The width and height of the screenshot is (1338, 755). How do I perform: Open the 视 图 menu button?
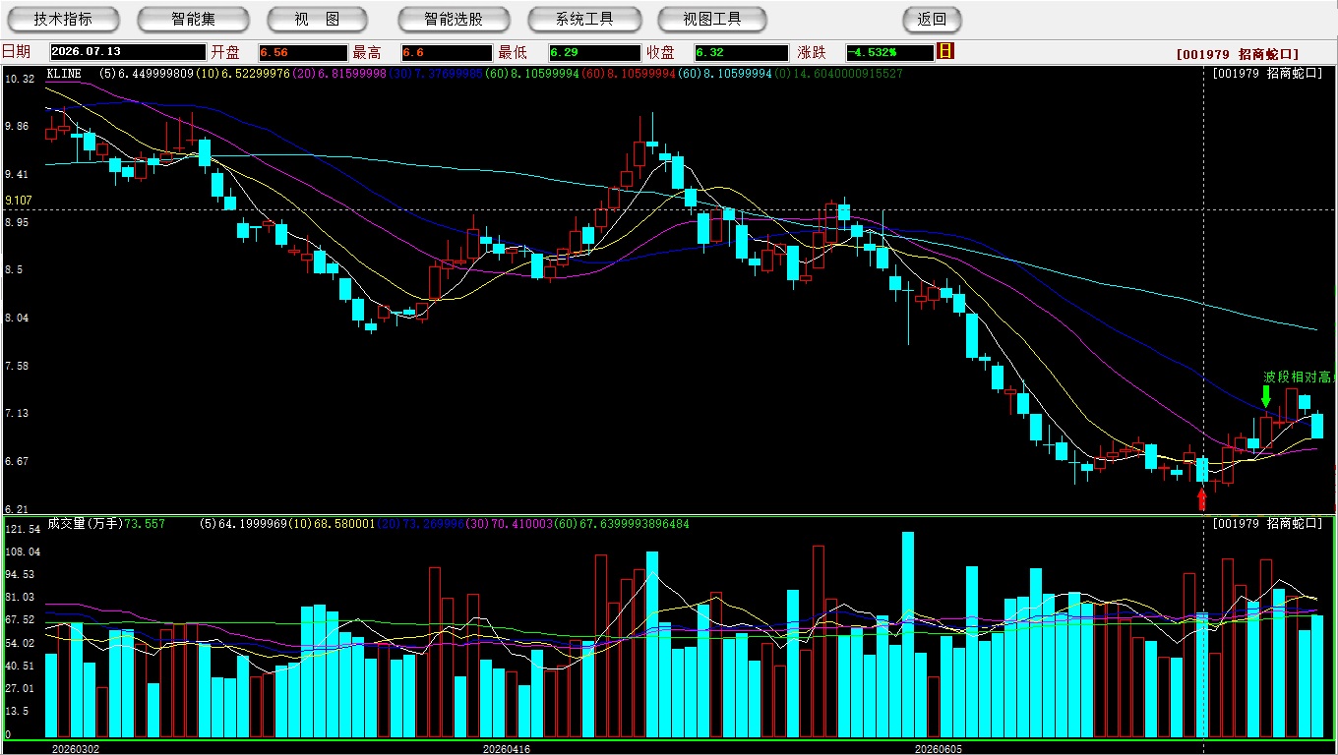coord(317,19)
